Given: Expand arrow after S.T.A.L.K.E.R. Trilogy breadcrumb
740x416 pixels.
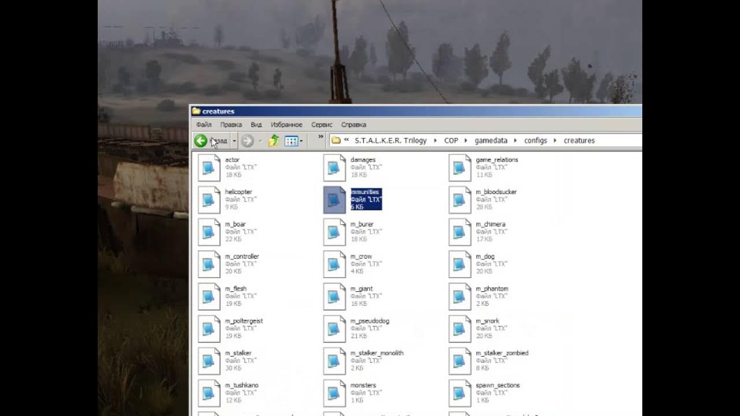Looking at the screenshot, I should pos(435,140).
